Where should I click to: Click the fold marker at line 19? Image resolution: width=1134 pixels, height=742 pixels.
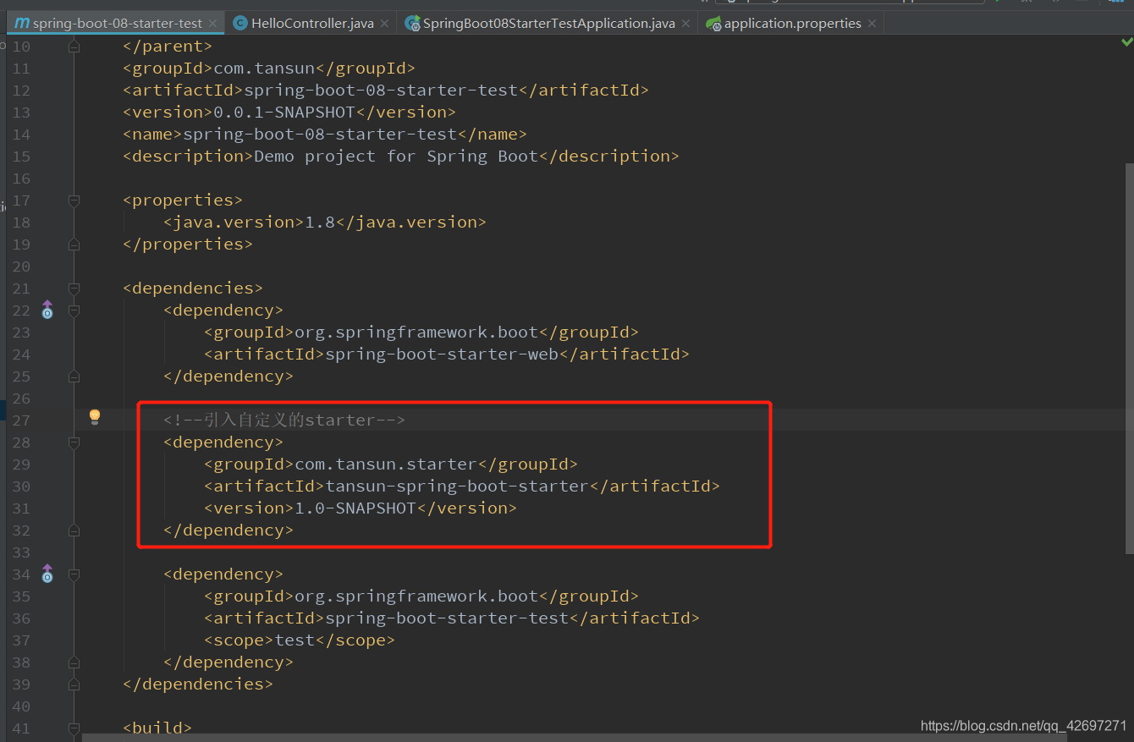74,245
